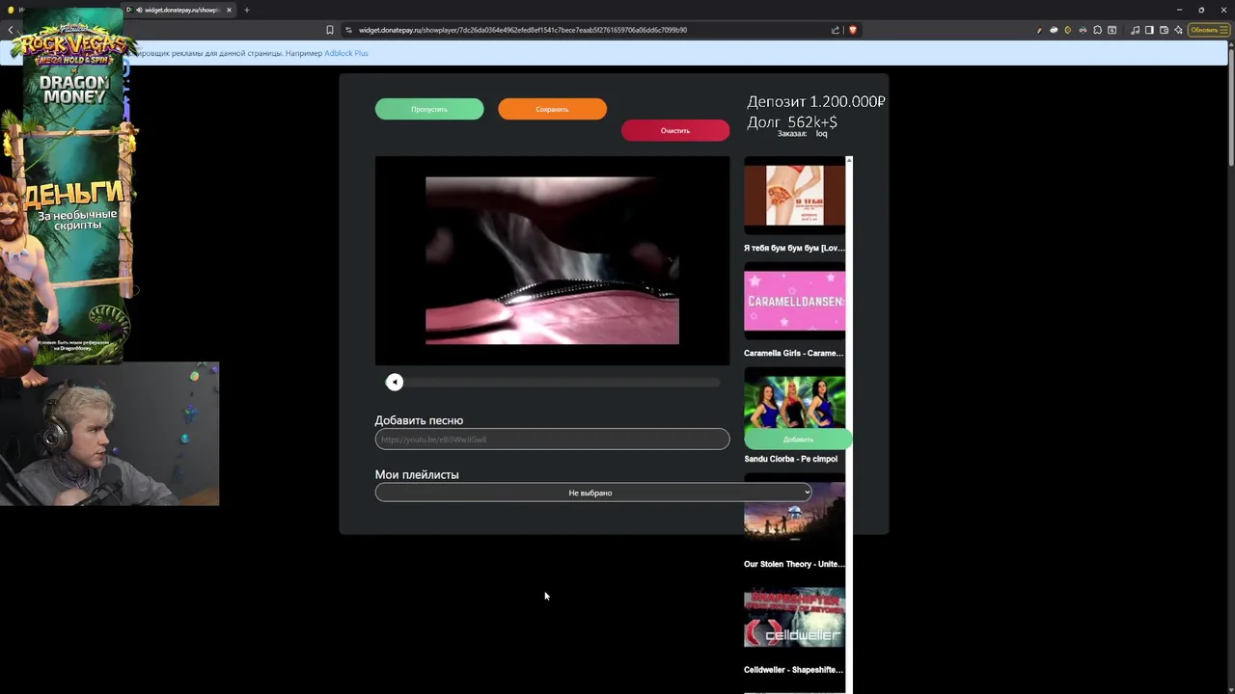Click the 'Долг 562k+$' text
The image size is (1235, 694).
click(x=792, y=122)
